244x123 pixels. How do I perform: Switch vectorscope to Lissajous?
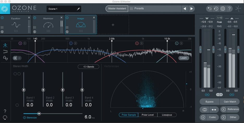tap(167, 115)
